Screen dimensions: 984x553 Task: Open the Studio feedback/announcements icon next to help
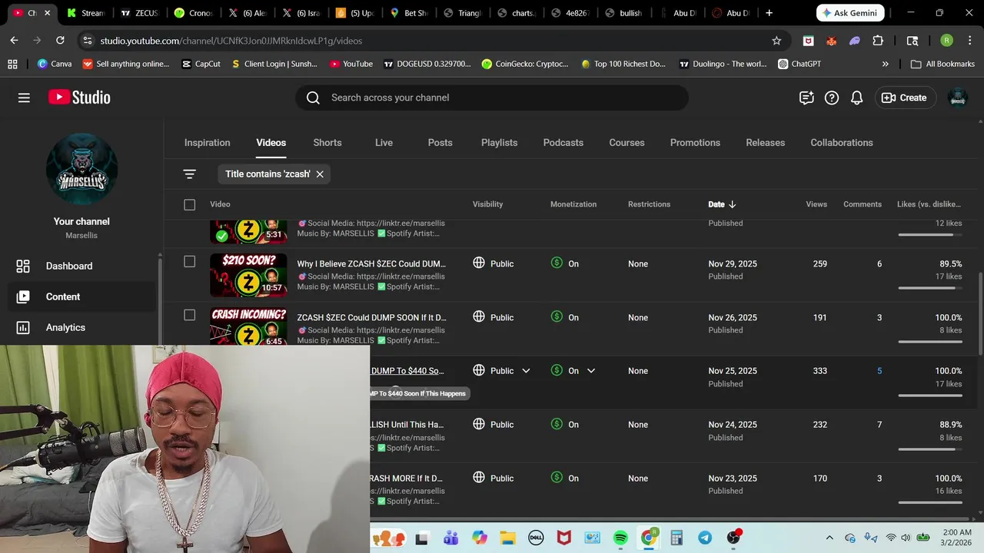[x=806, y=98]
